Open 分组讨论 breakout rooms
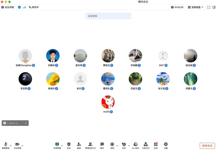 click(146, 145)
